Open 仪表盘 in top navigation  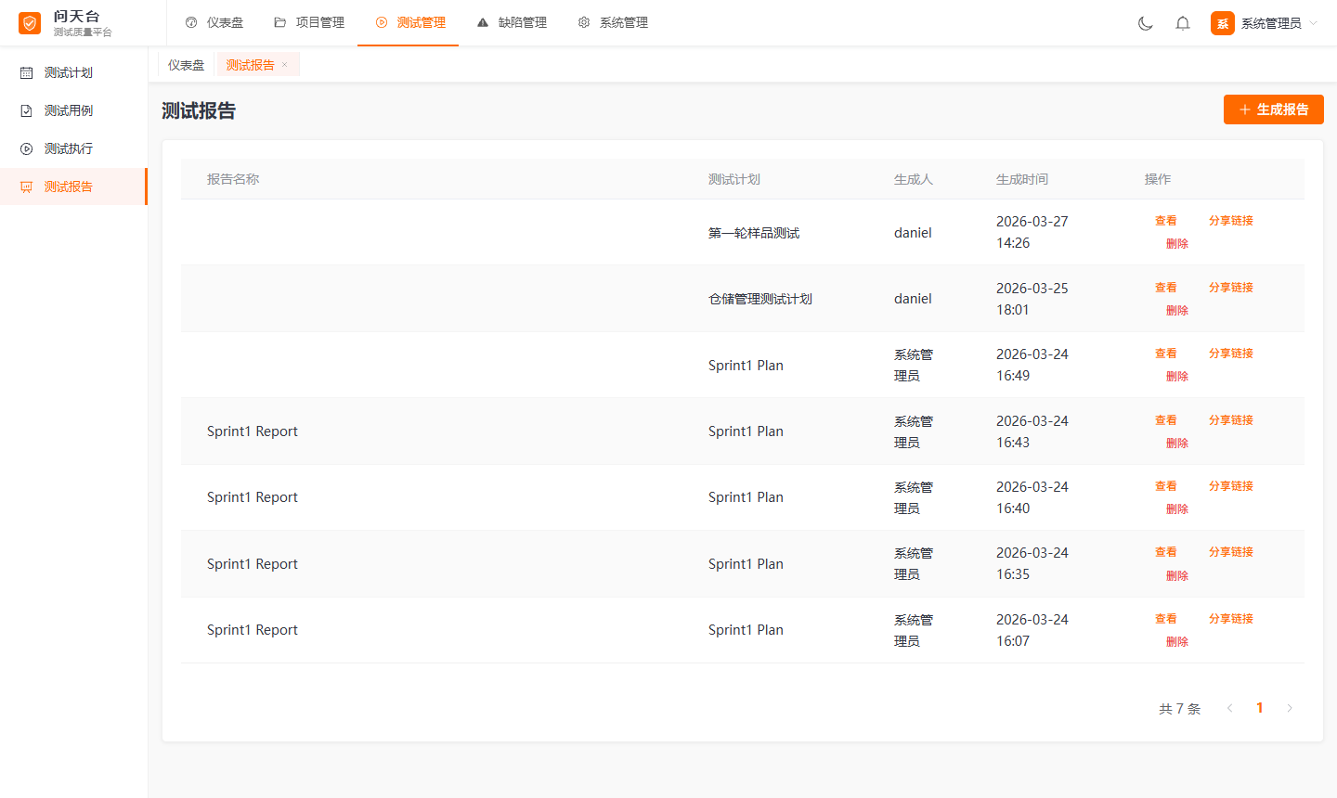pyautogui.click(x=214, y=22)
